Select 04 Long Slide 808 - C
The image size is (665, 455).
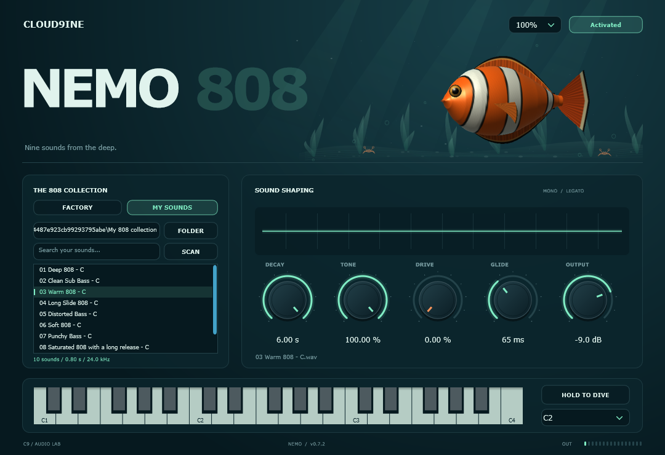coord(123,303)
